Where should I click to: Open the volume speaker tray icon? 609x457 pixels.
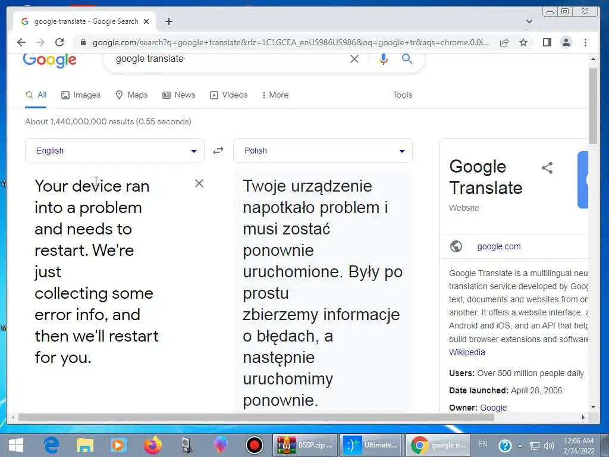548,446
